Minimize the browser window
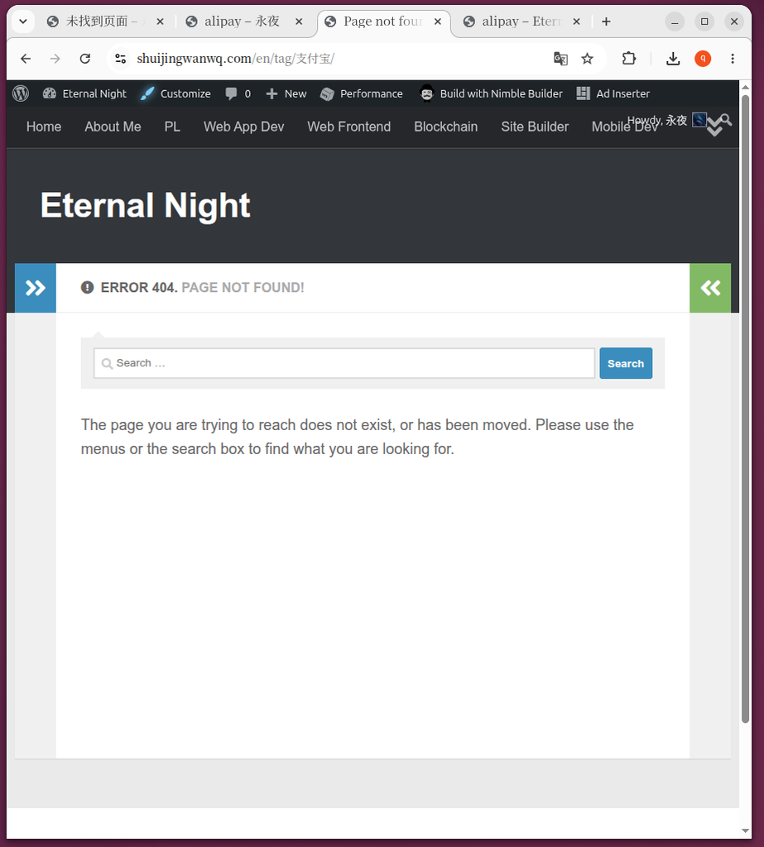Screen dimensions: 764x847 [675, 22]
